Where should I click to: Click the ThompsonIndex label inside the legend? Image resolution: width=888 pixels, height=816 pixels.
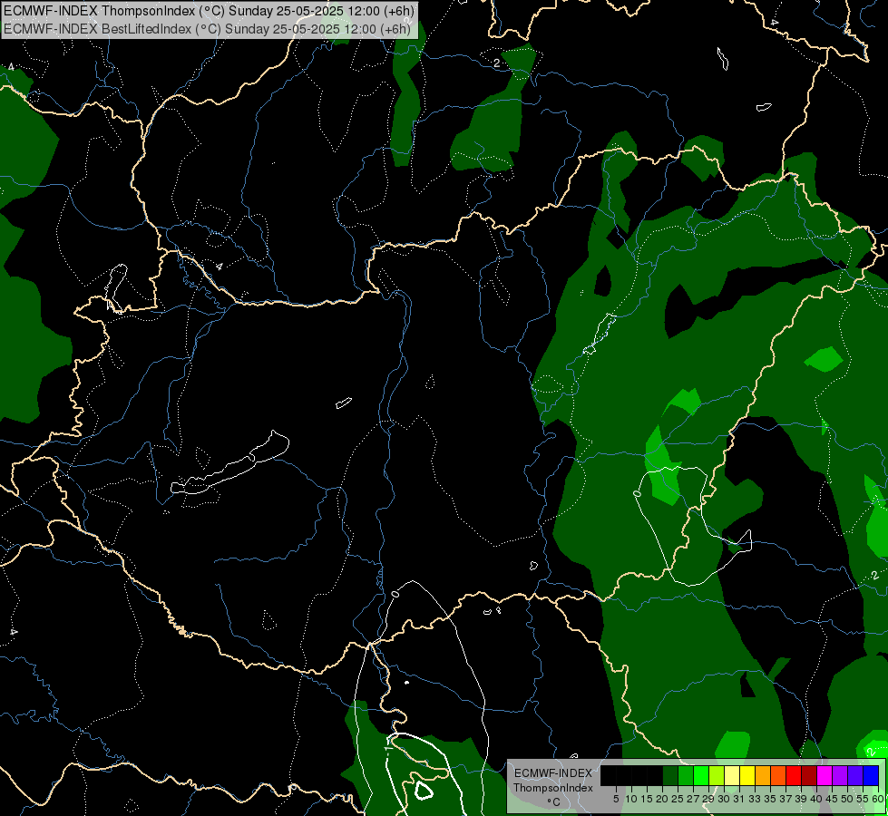pyautogui.click(x=553, y=788)
